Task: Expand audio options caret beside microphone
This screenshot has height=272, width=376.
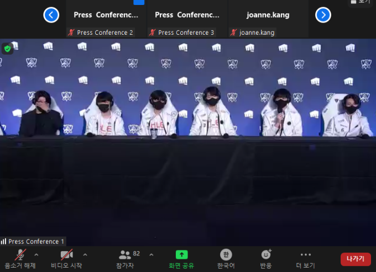Action: (36, 255)
